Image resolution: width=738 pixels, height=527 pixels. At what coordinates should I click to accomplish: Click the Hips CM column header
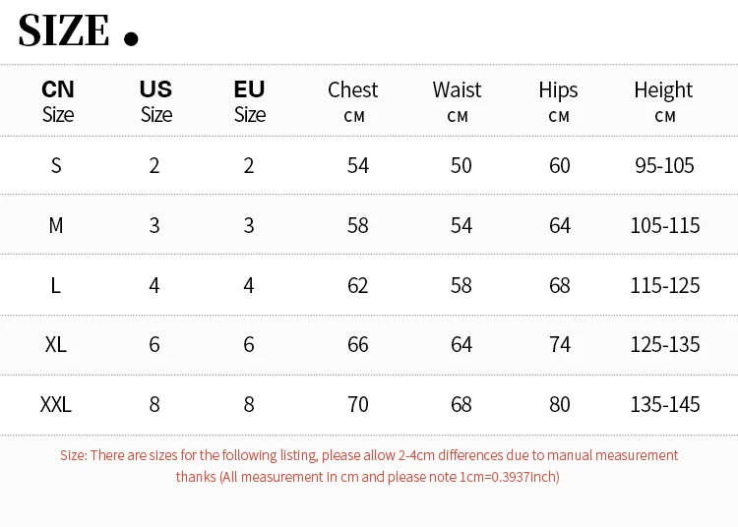click(558, 101)
